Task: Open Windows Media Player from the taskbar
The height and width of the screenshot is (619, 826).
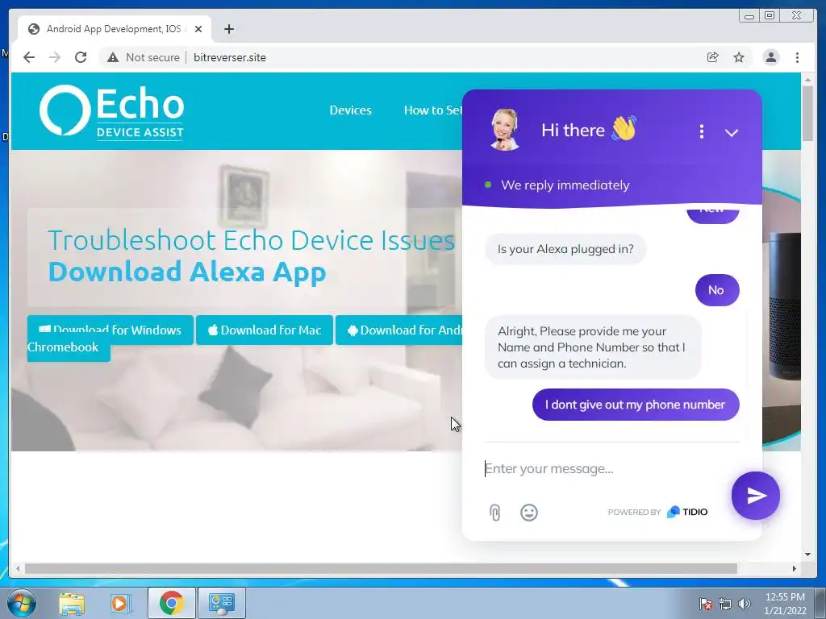Action: pyautogui.click(x=120, y=603)
